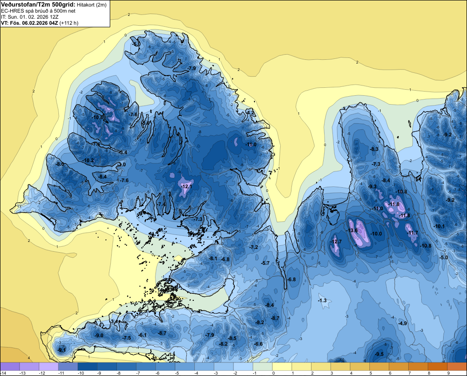
Task: Click the '-7.2' temperature label
Action: pyautogui.click(x=254, y=247)
